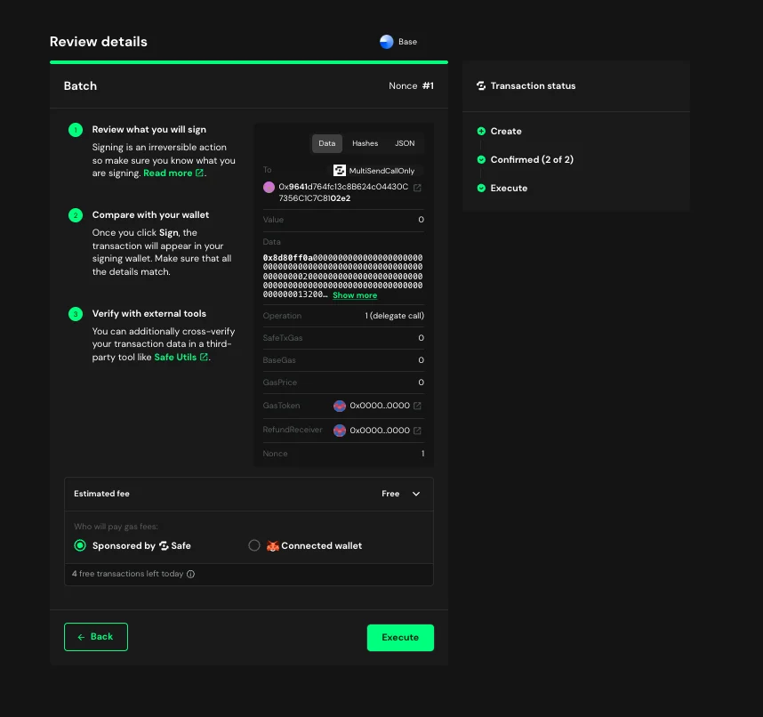
Task: Click the Transaction status header icon
Action: (481, 86)
